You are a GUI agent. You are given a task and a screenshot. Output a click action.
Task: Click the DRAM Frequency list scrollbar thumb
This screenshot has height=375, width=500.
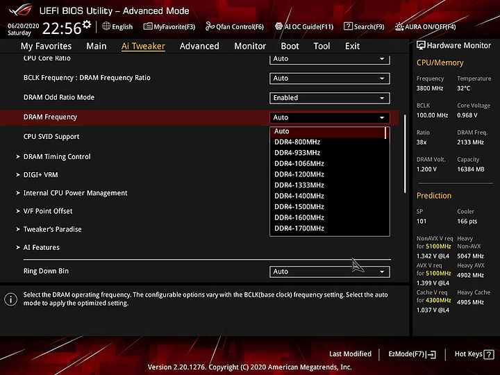coord(385,133)
